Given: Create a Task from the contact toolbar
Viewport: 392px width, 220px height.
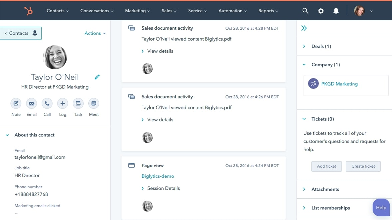Looking at the screenshot, I should coord(78,103).
